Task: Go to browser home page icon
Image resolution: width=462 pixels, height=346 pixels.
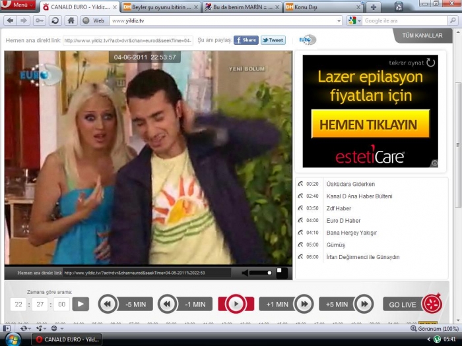Action: (x=71, y=20)
